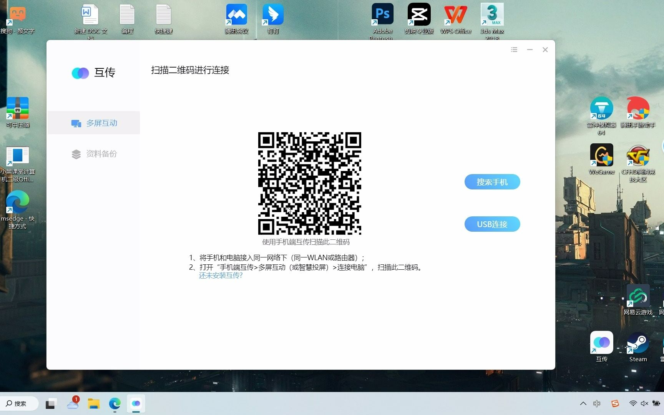
Task: Click the 搜索手机 button
Action: (x=492, y=182)
